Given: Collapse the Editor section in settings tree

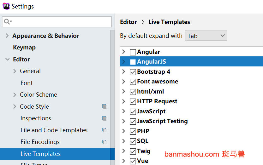Looking at the screenshot, I should pos(7,59).
